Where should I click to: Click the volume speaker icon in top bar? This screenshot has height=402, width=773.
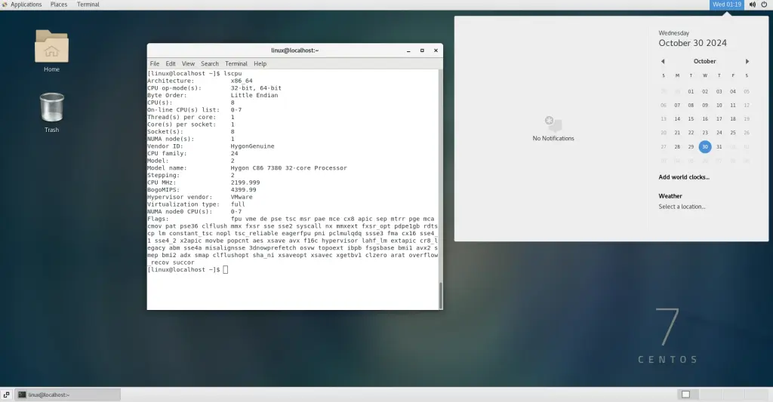pos(752,5)
